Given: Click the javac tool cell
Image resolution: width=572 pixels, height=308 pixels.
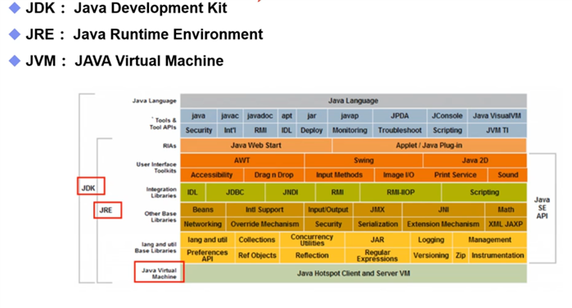Looking at the screenshot, I should [230, 116].
